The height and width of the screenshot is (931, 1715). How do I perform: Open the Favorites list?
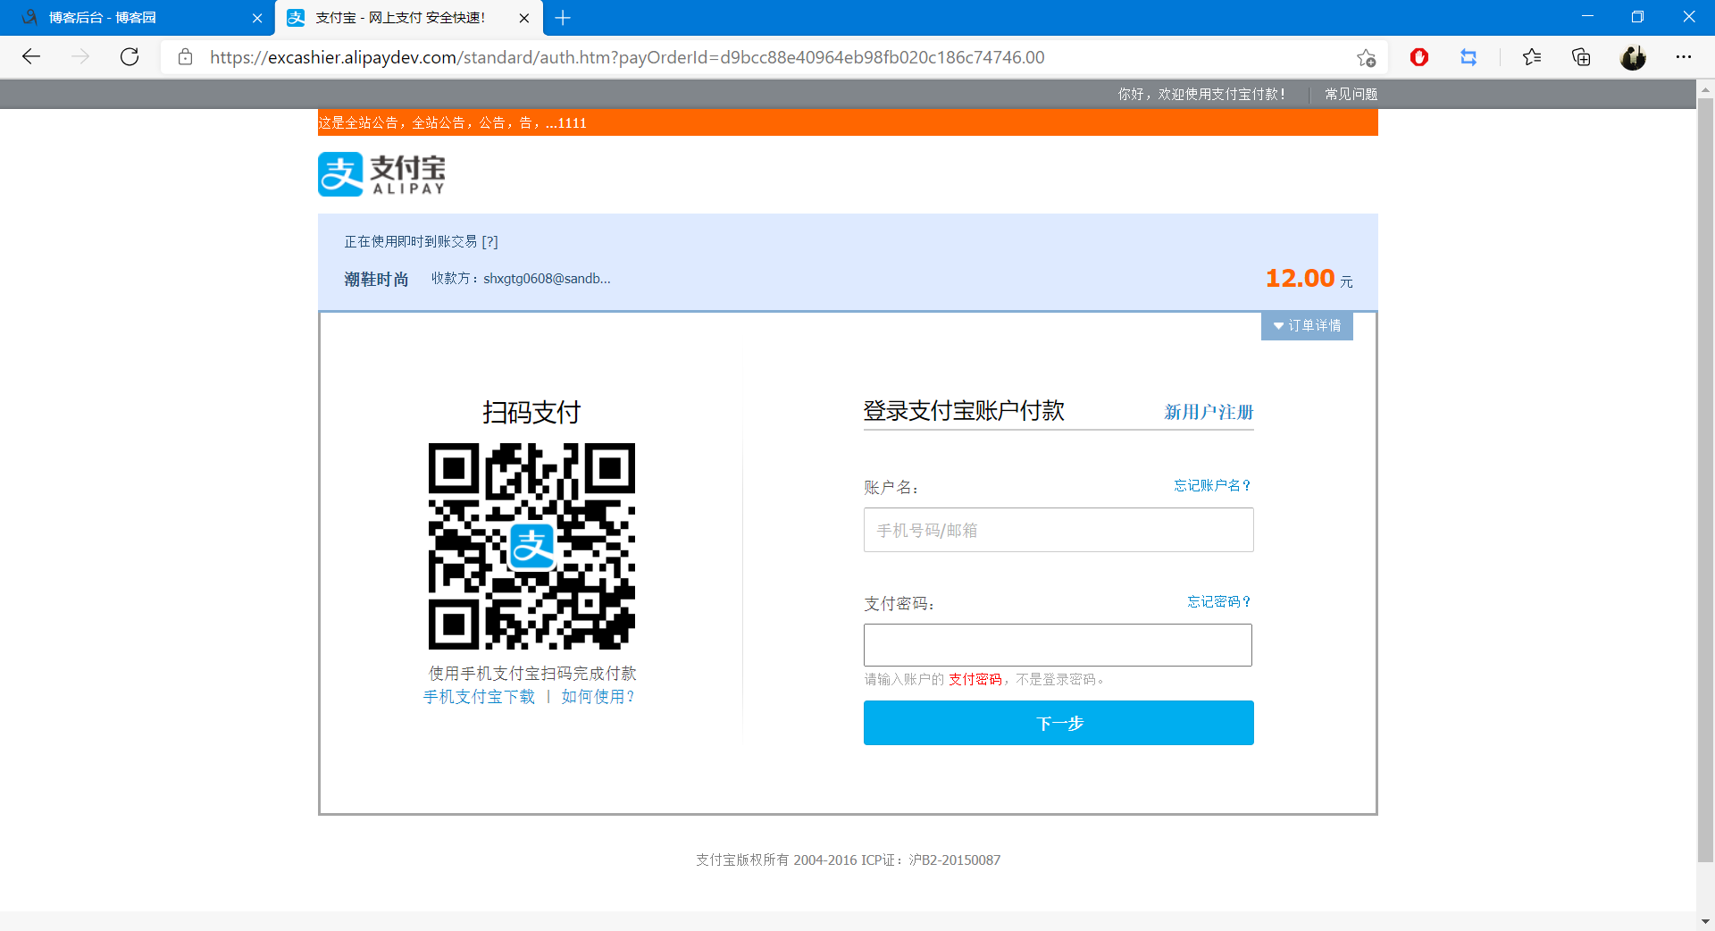[x=1532, y=57]
